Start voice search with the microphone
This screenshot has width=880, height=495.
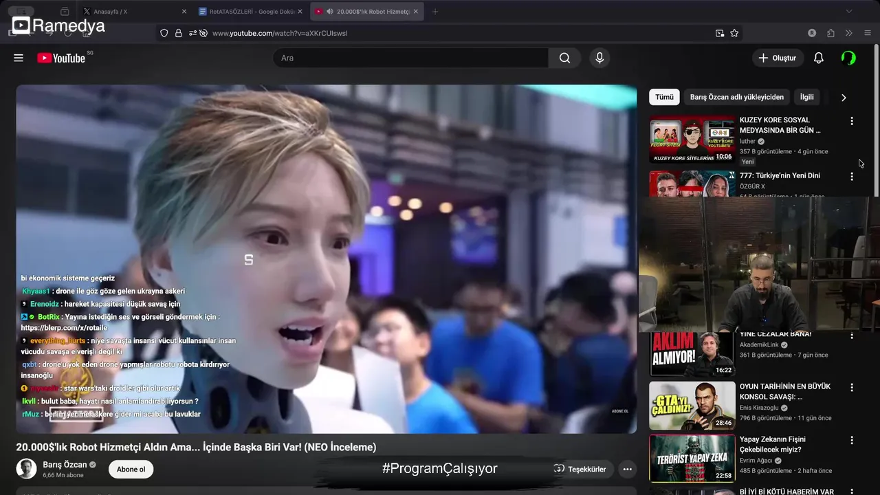tap(599, 58)
